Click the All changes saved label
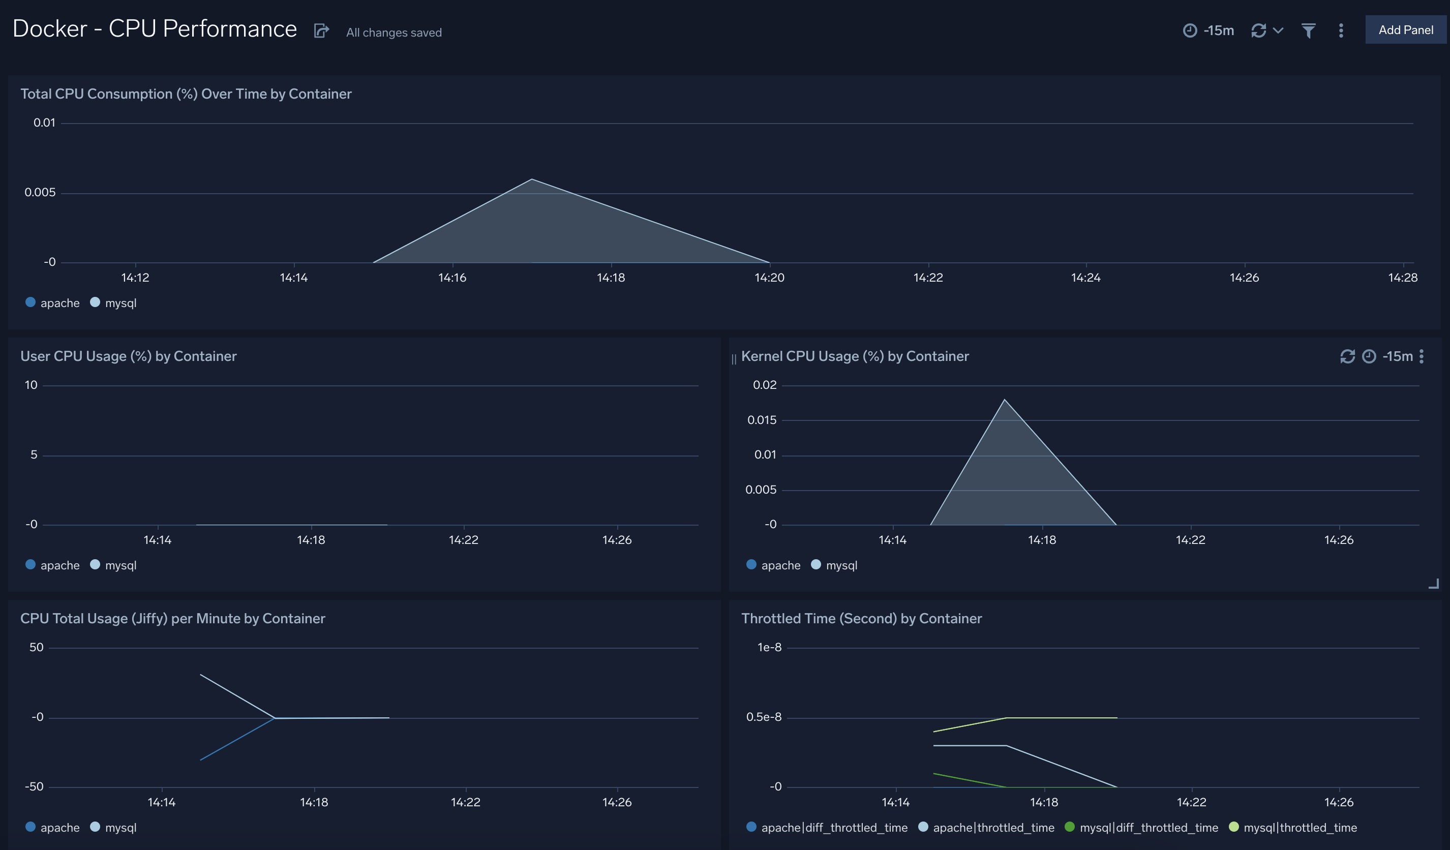The image size is (1450, 850). (394, 32)
